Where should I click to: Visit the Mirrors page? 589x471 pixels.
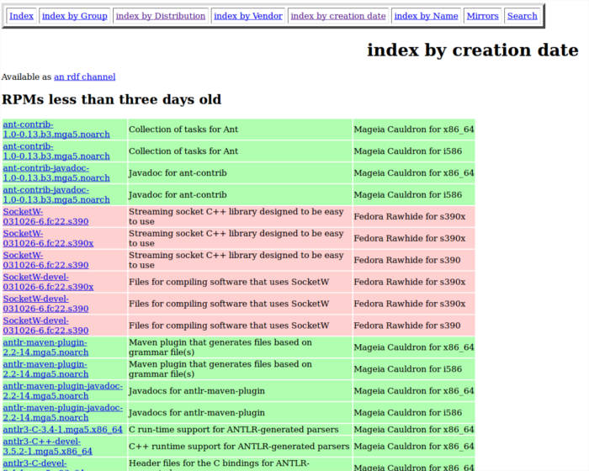[x=483, y=16]
